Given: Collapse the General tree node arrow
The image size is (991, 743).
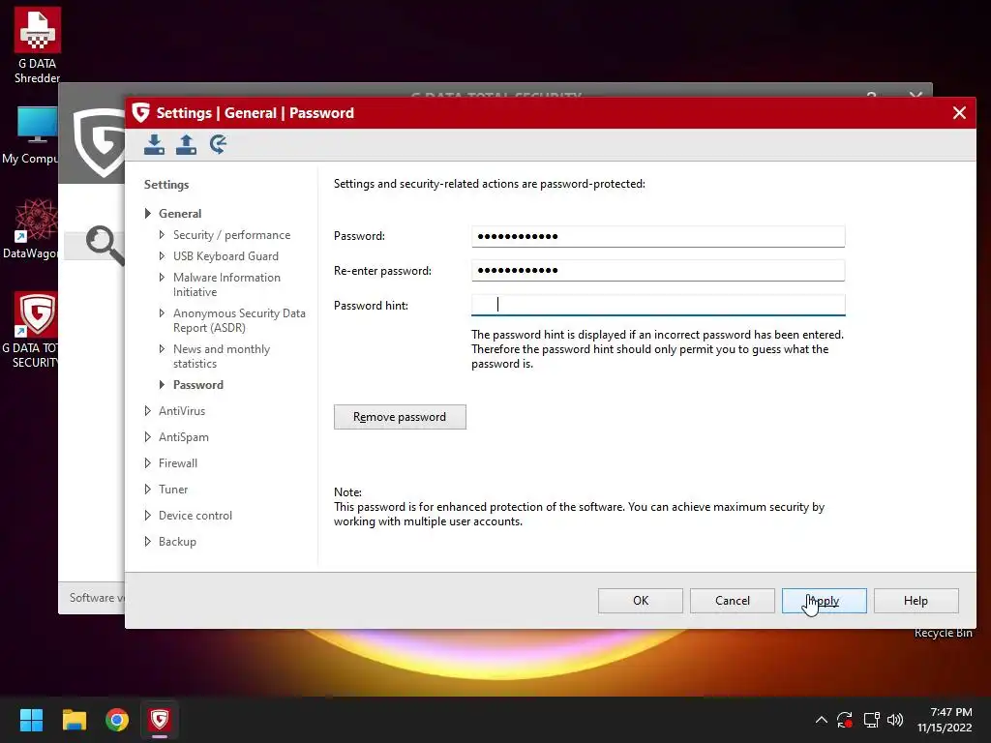Looking at the screenshot, I should [x=147, y=214].
